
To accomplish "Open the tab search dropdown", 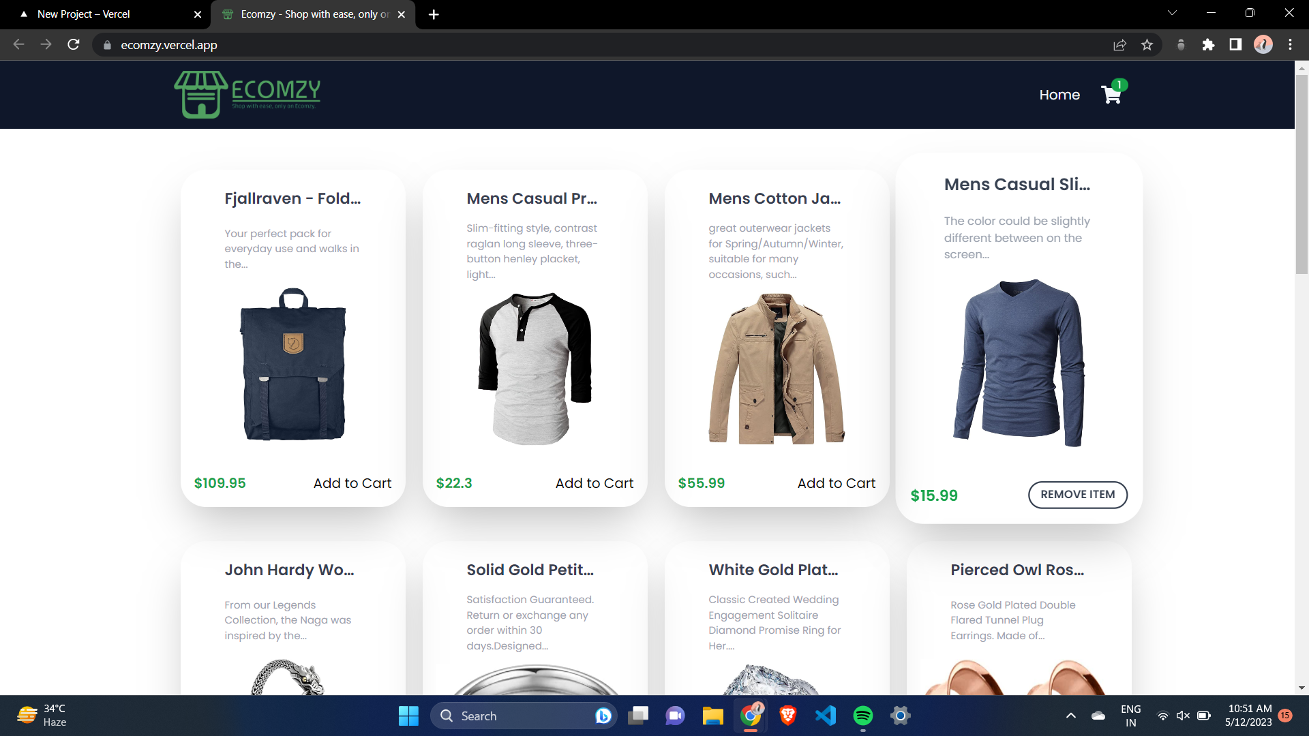I will pyautogui.click(x=1171, y=14).
